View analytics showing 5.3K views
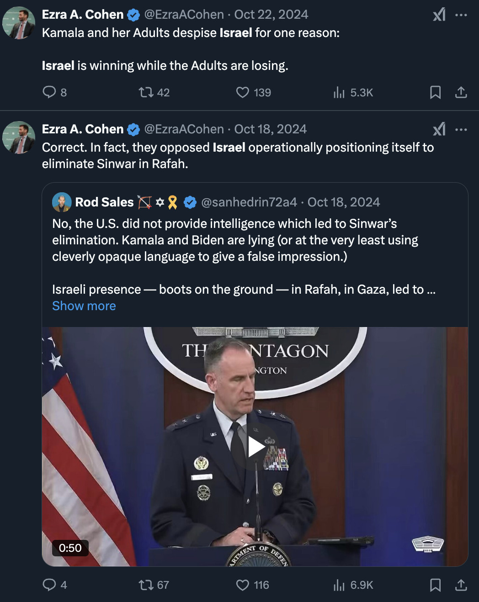This screenshot has width=479, height=602. point(339,93)
